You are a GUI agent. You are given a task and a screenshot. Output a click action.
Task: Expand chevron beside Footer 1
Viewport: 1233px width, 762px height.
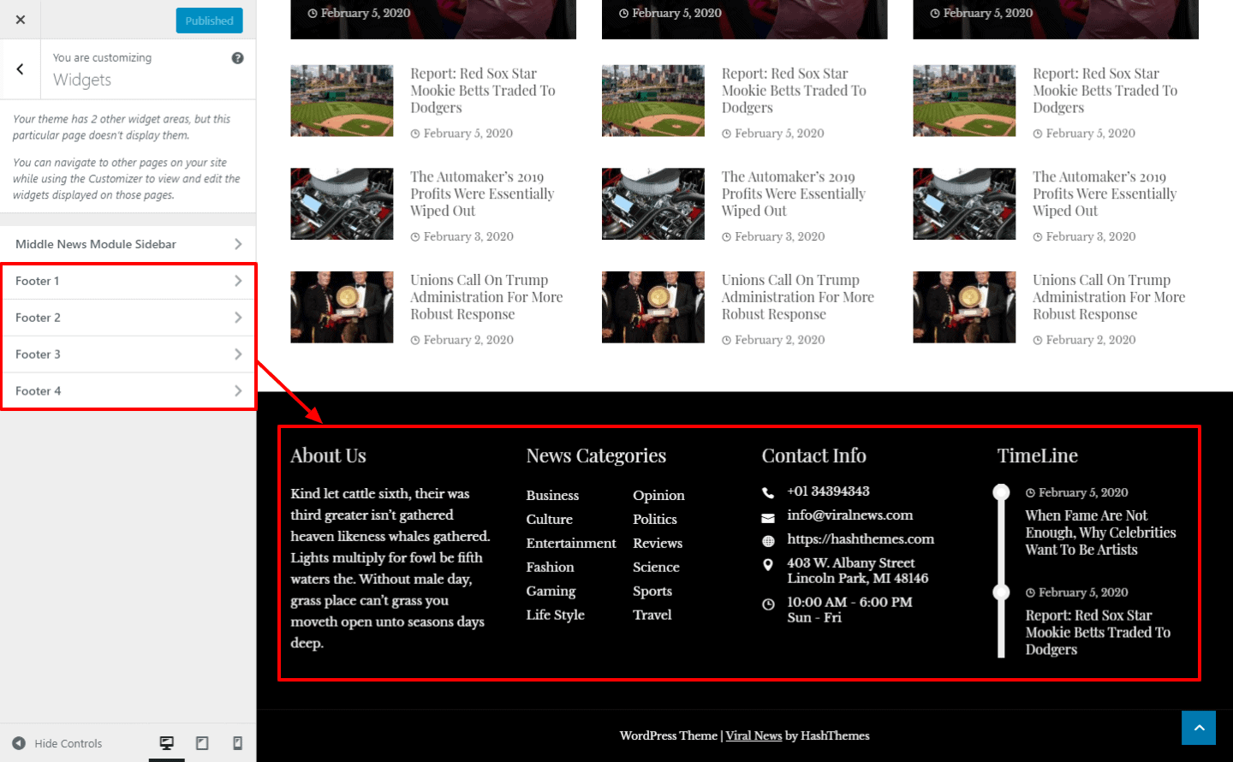click(238, 281)
